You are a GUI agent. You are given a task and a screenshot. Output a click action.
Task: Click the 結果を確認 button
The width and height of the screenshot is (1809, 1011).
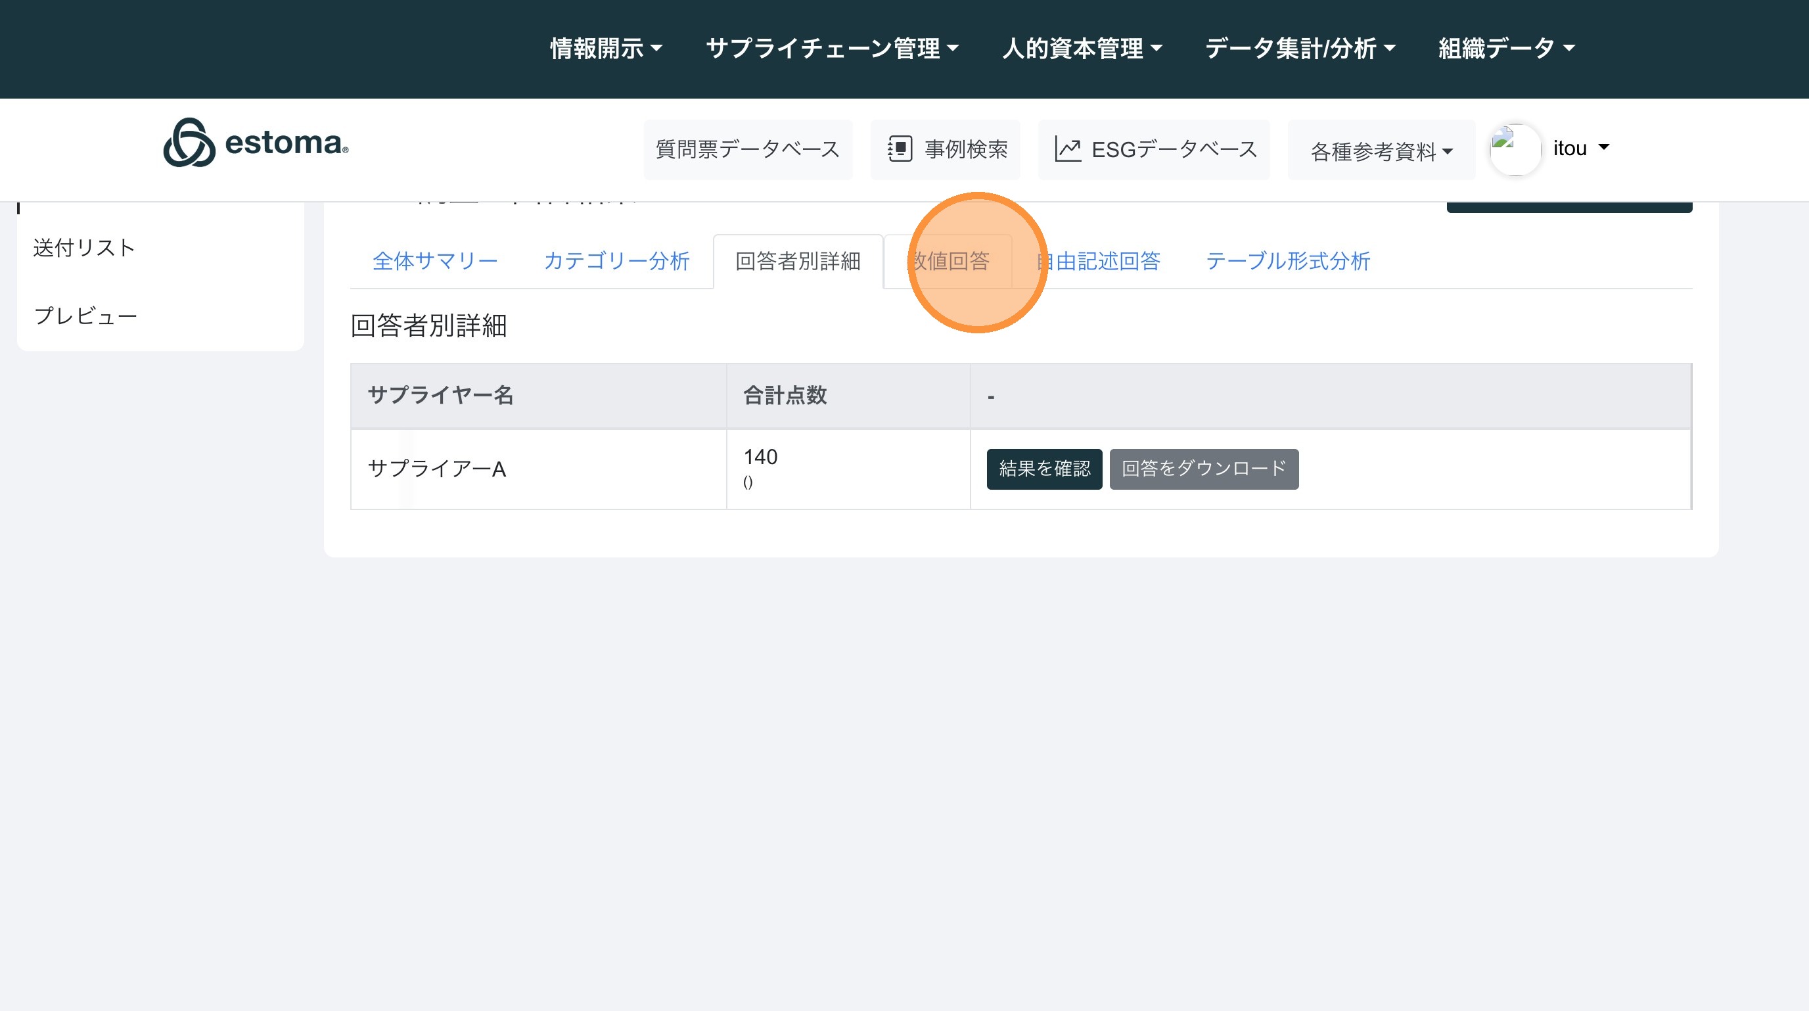[1043, 469]
